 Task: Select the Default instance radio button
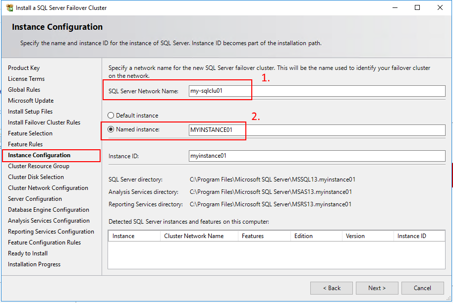(111, 116)
